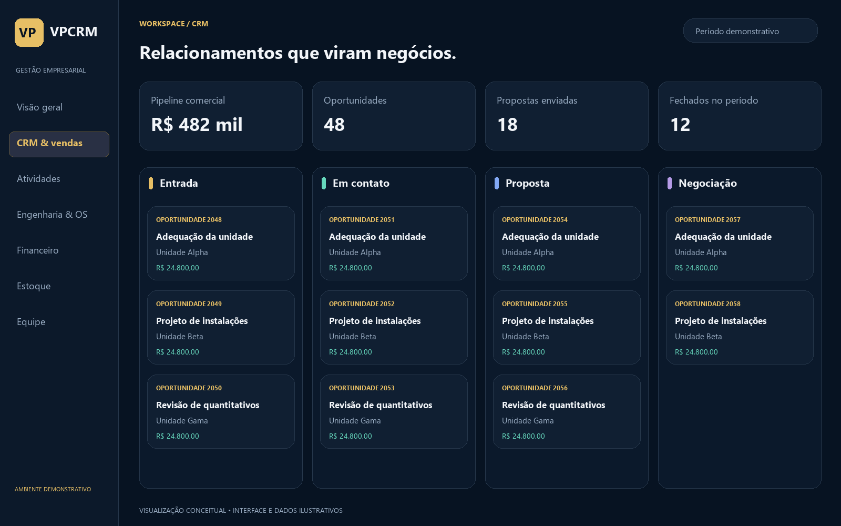The image size is (841, 526).
Task: Click the Em contato column header
Action: 361,183
